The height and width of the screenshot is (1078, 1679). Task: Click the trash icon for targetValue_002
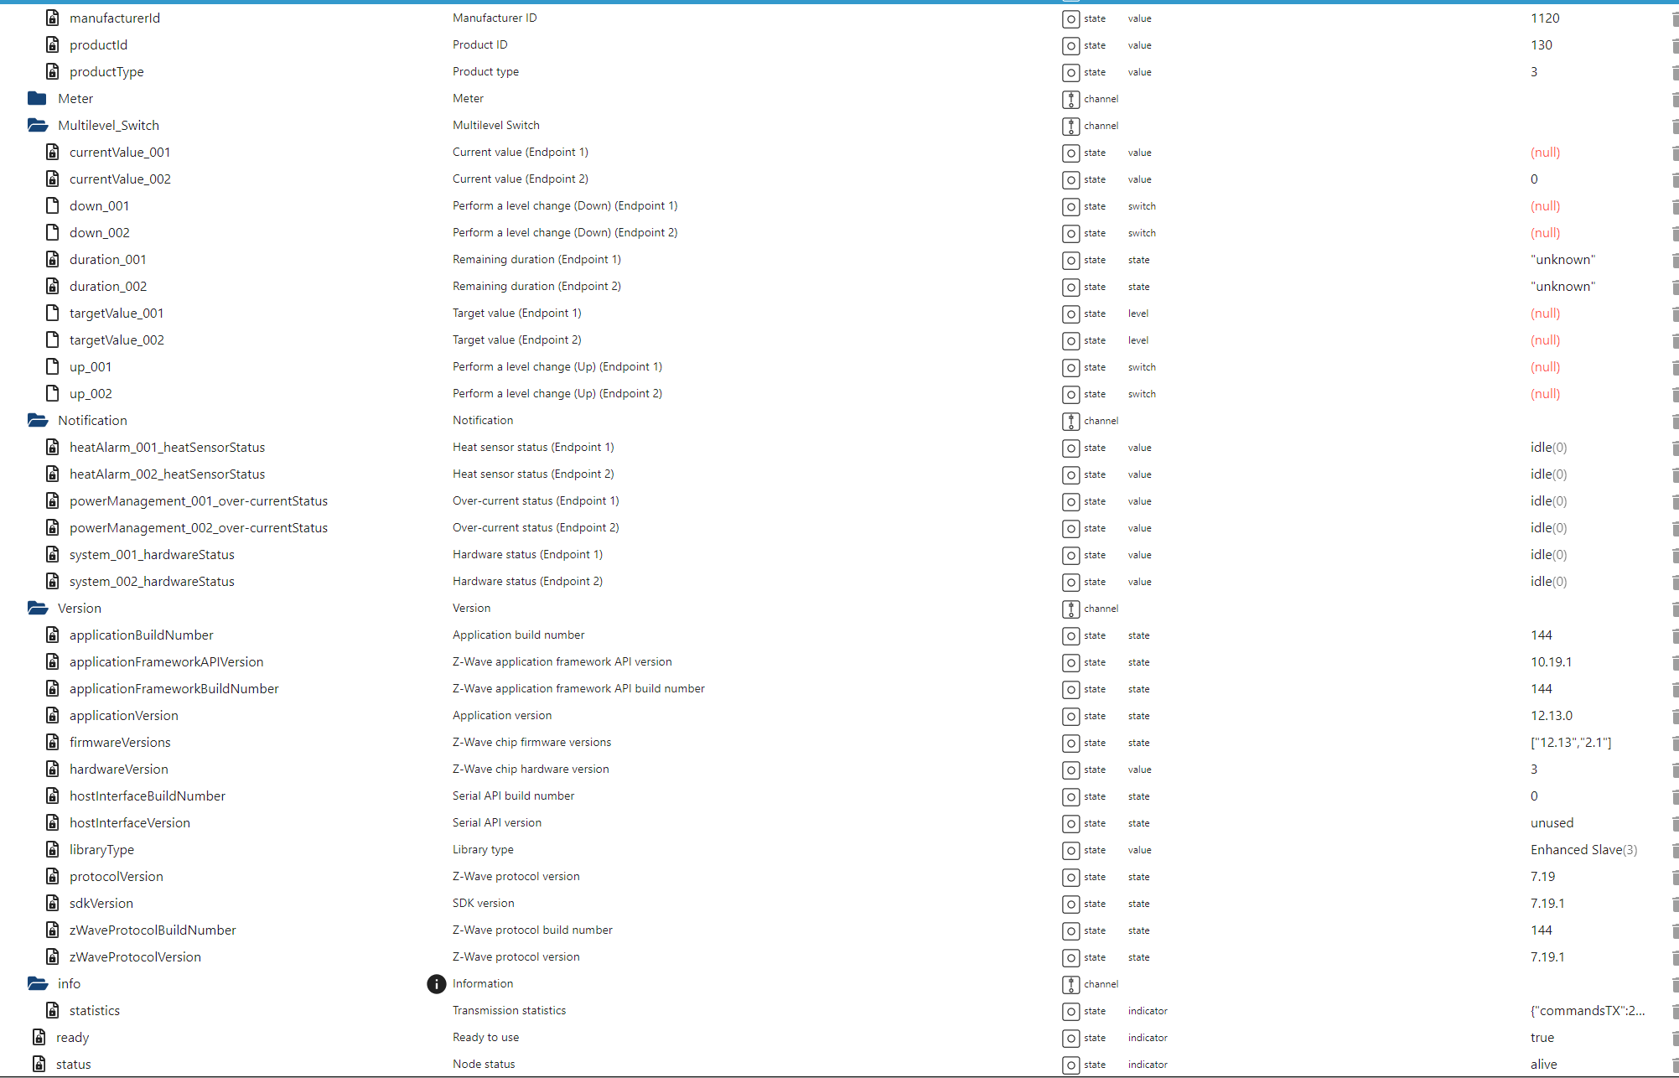pos(1674,340)
